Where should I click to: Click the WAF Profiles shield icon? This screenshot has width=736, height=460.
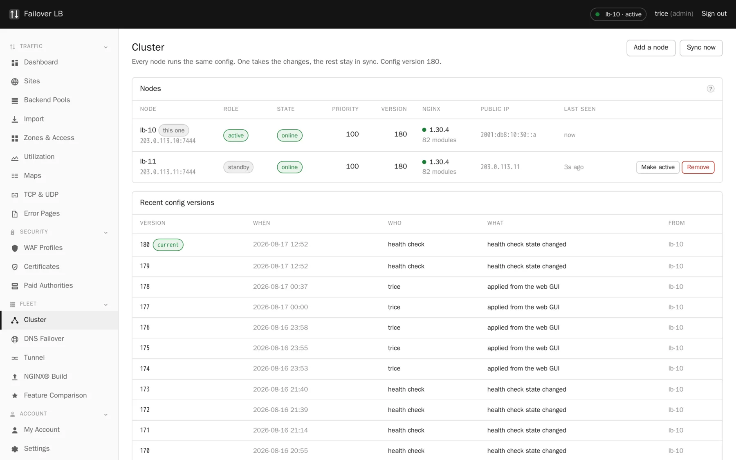pyautogui.click(x=15, y=248)
